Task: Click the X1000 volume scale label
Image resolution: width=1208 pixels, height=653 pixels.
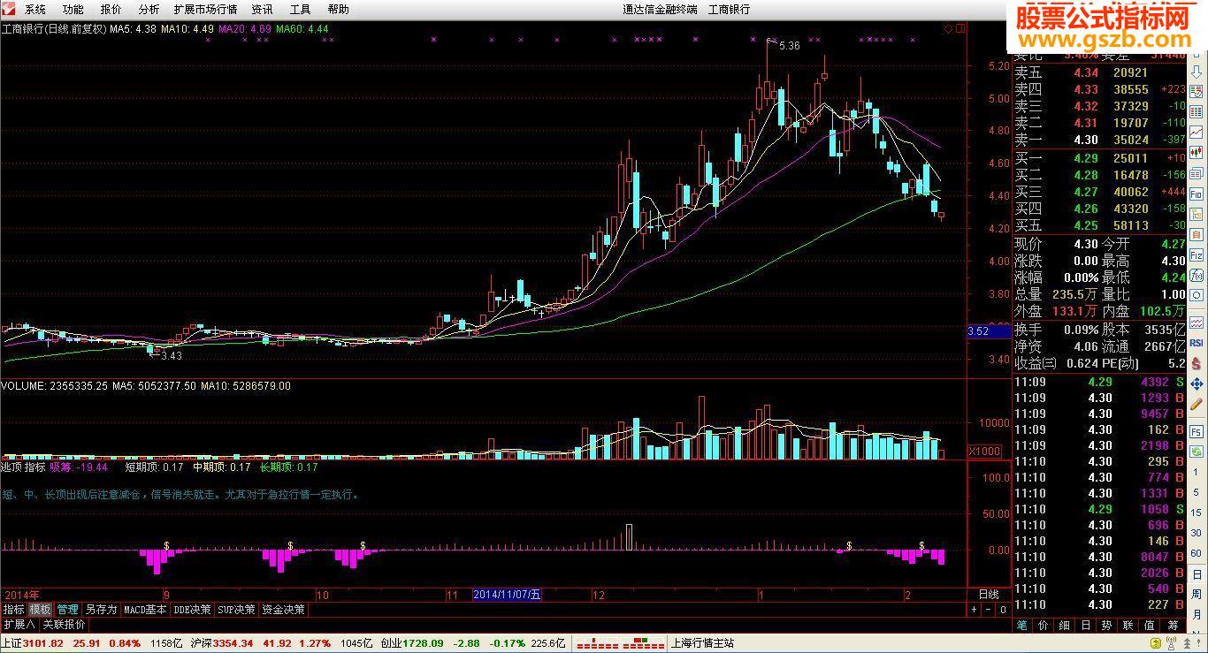Action: tap(985, 452)
